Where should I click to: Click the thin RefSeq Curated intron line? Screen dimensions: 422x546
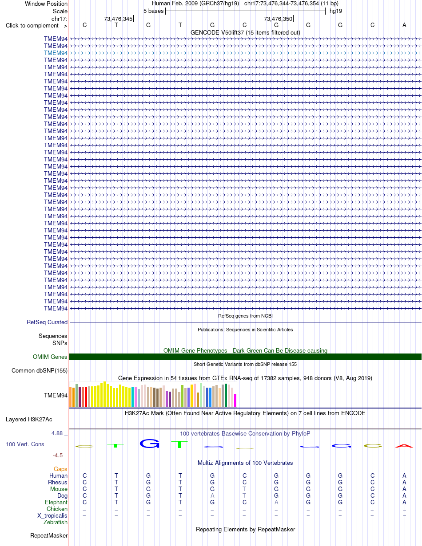click(x=245, y=322)
